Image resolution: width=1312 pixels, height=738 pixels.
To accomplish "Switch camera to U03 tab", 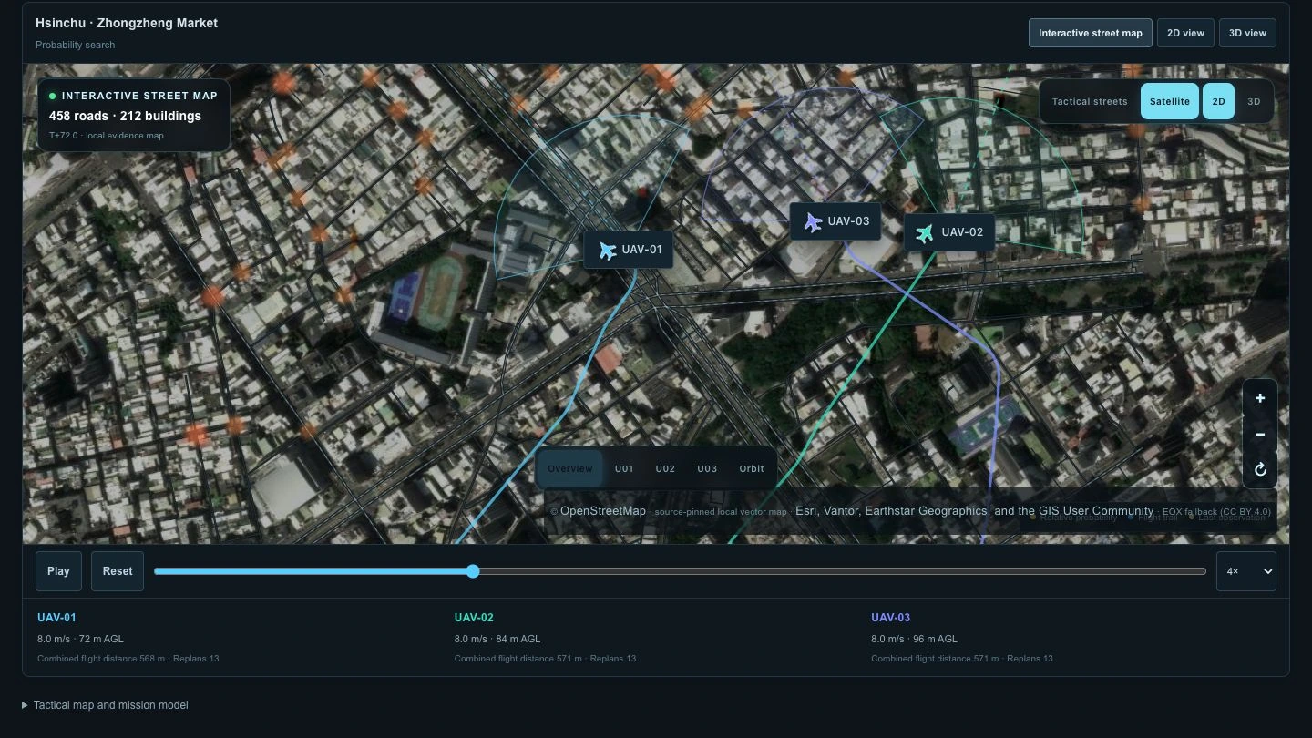I will pos(707,469).
